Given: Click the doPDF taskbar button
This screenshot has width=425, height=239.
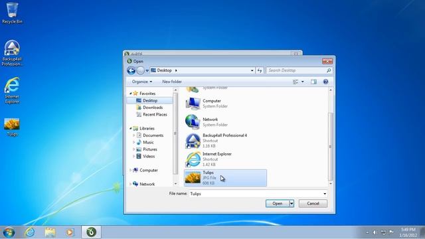Looking at the screenshot, I should click(92, 232).
